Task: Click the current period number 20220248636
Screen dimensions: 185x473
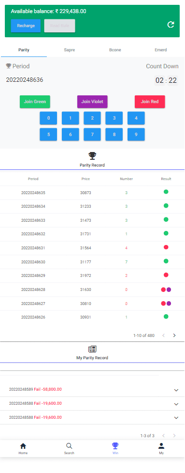Action: tap(25, 80)
